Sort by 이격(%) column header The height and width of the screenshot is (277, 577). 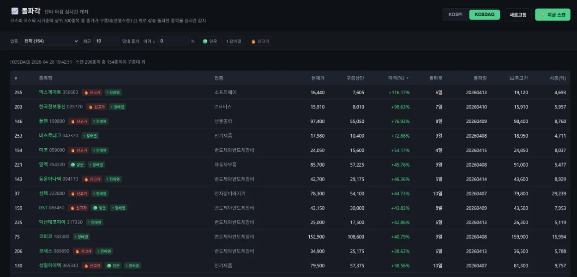click(398, 78)
